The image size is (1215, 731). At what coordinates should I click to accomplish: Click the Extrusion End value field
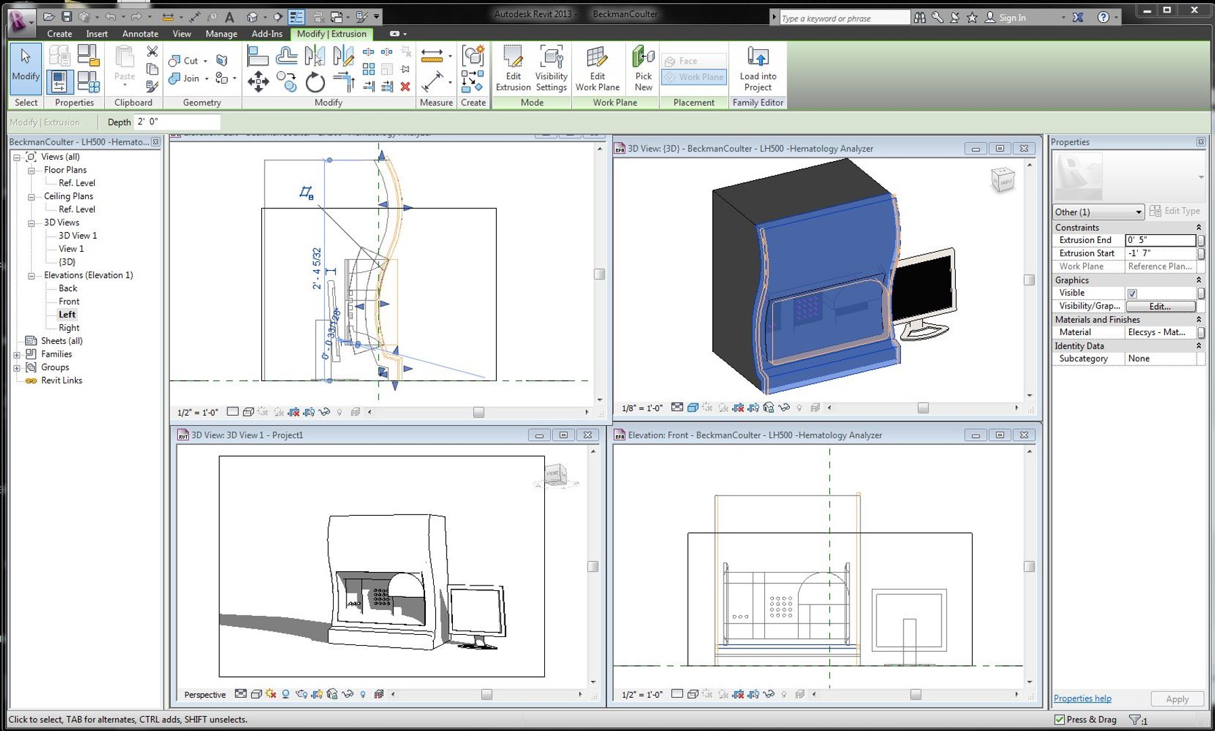1160,240
